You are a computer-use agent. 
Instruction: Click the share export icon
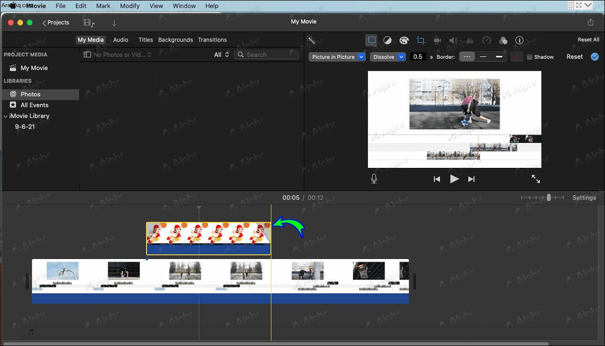coord(590,23)
